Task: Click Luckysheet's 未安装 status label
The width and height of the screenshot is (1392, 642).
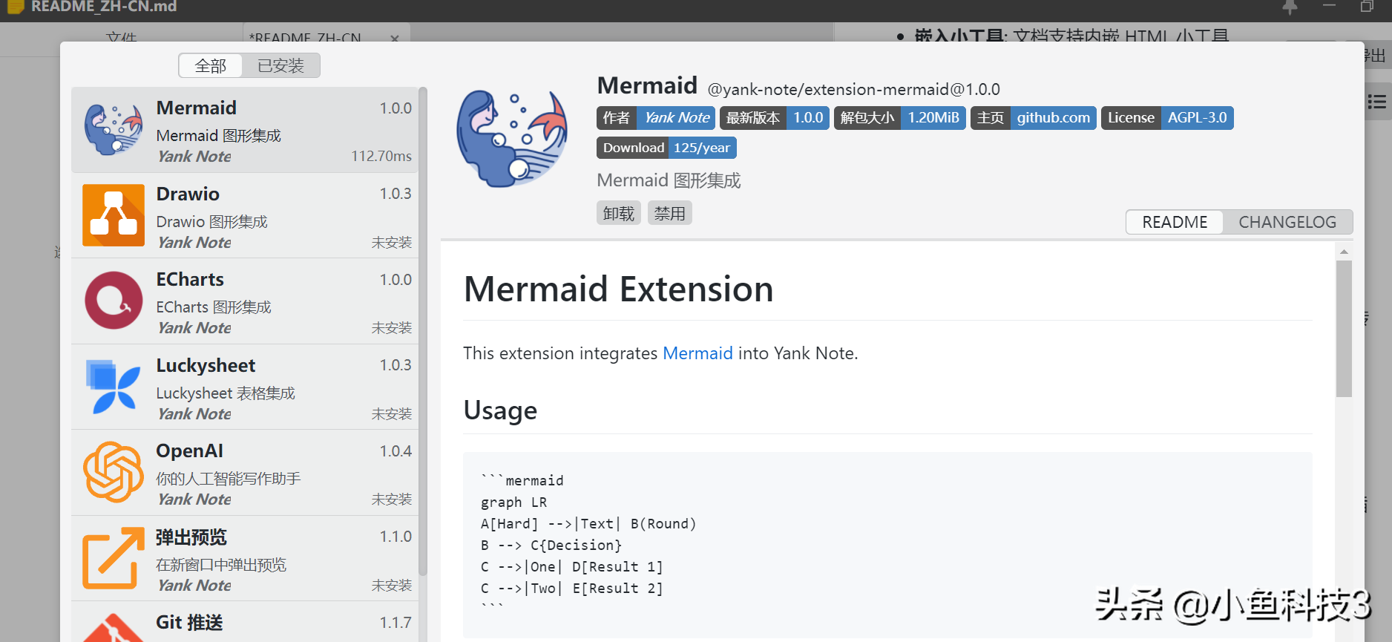Action: pyautogui.click(x=392, y=413)
